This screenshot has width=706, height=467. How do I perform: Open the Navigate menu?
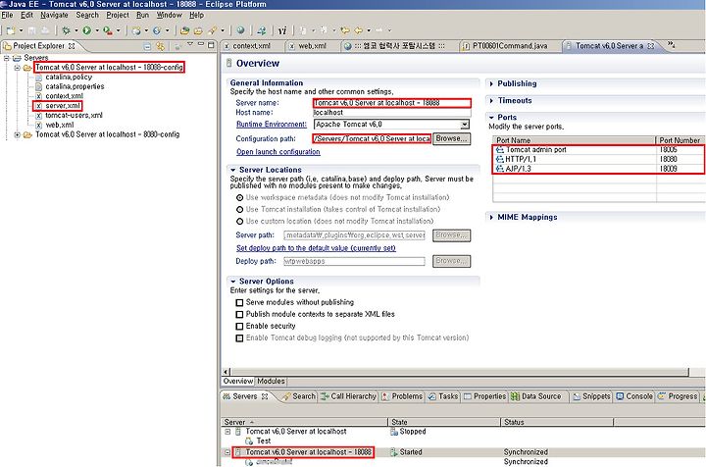click(54, 15)
